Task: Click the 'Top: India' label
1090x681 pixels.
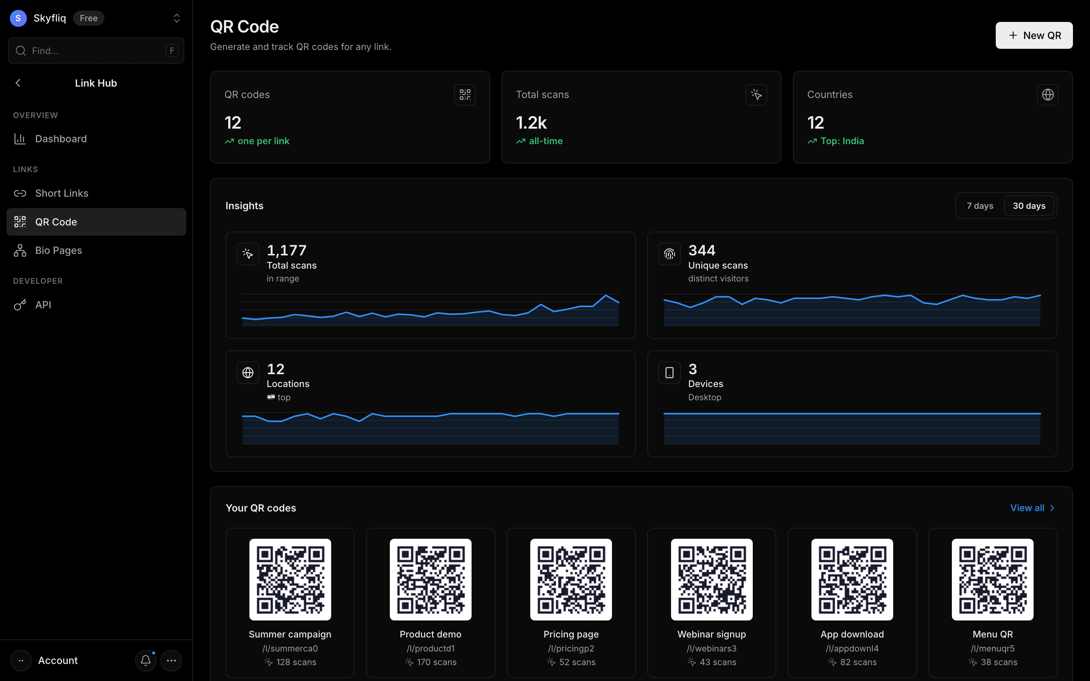Action: (842, 141)
